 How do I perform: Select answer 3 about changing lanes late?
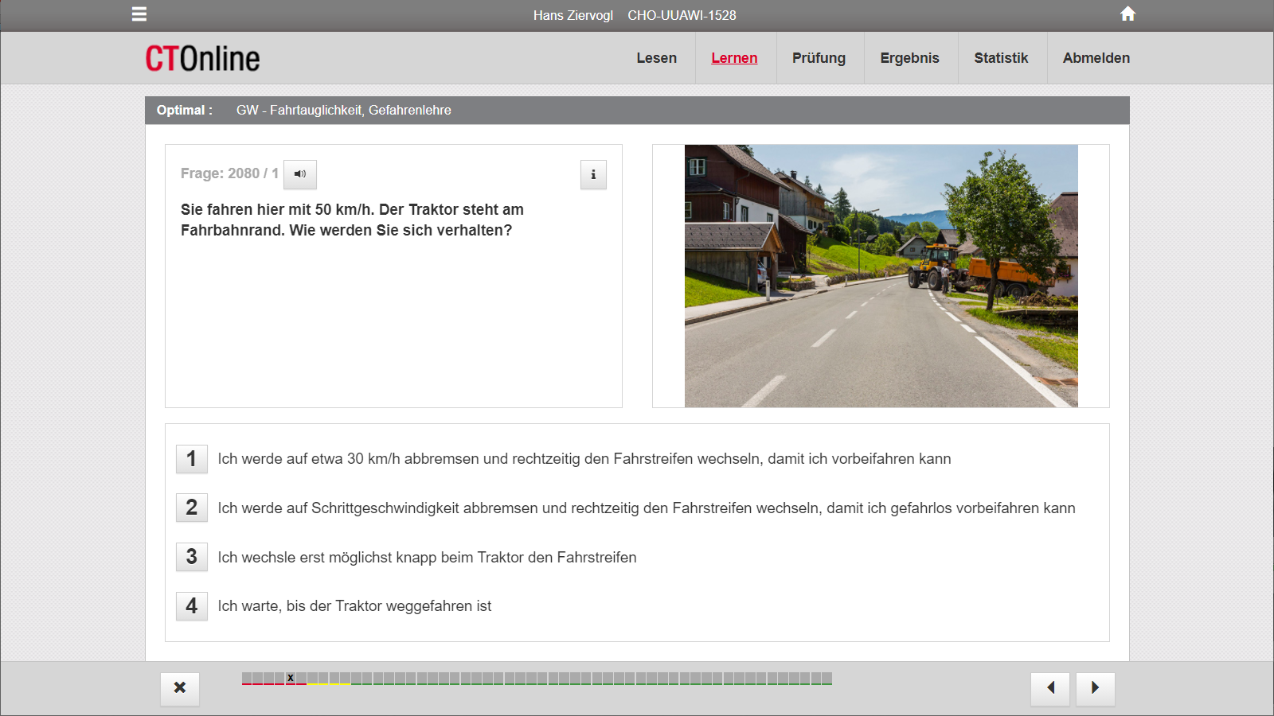[192, 557]
